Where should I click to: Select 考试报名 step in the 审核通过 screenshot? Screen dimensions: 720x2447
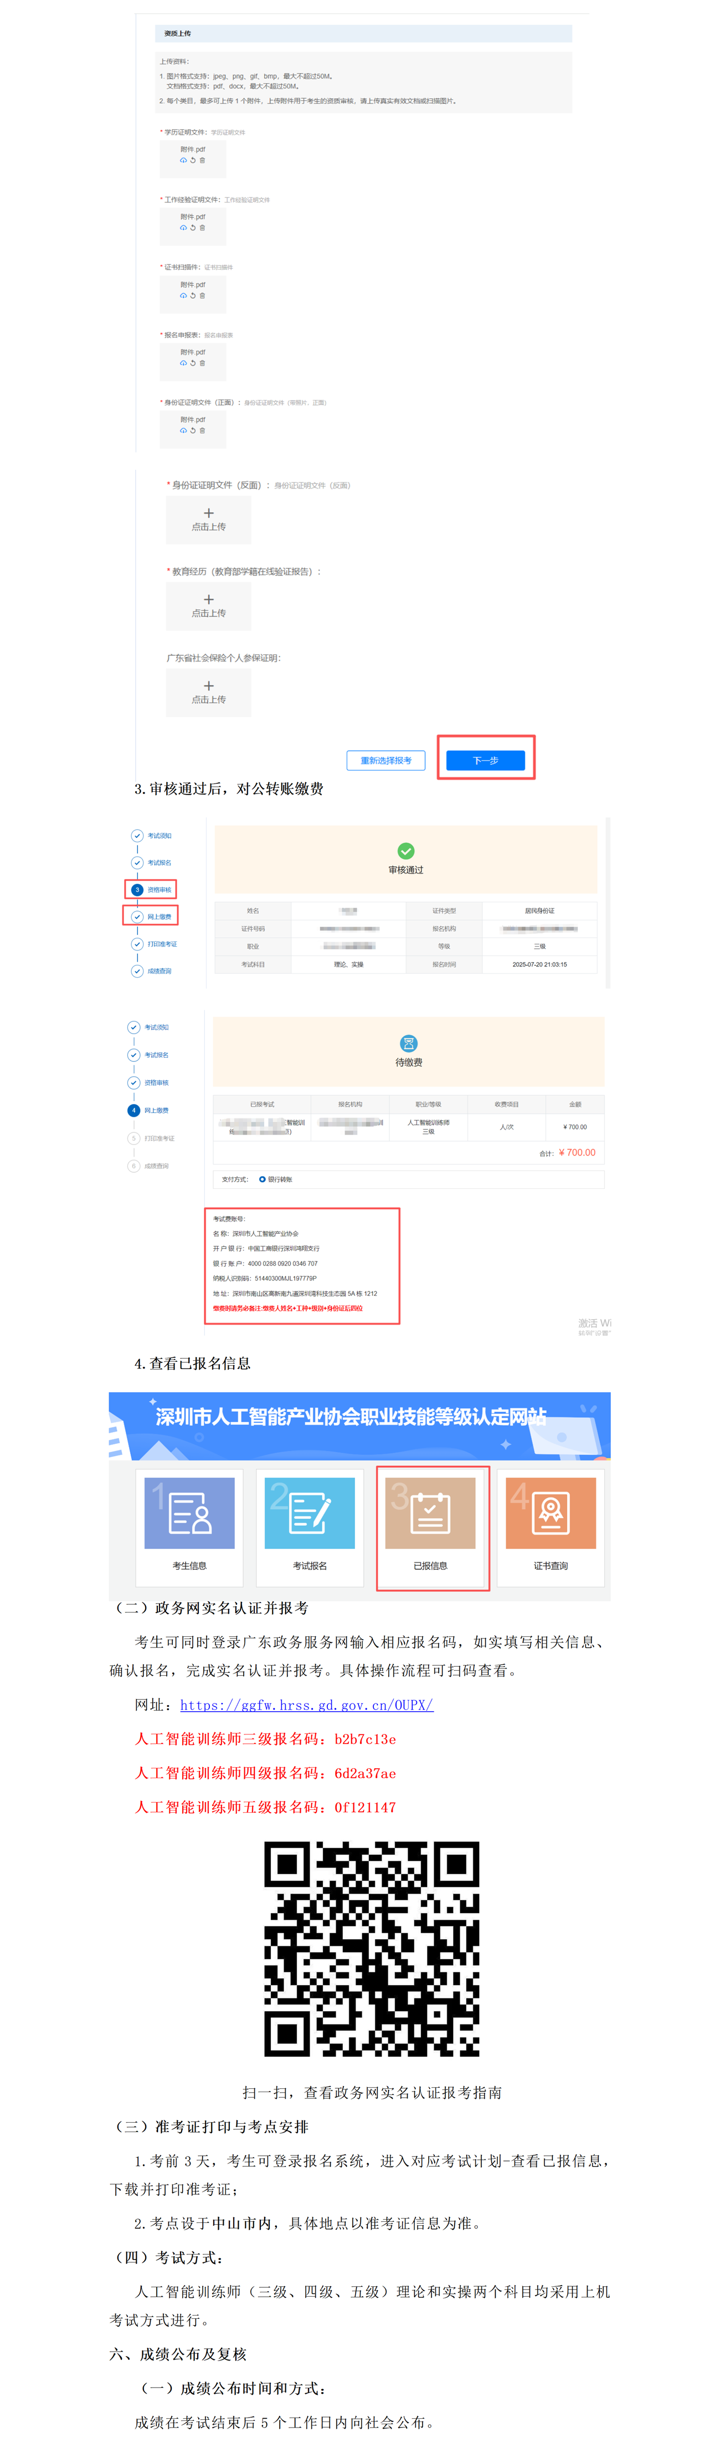152,863
